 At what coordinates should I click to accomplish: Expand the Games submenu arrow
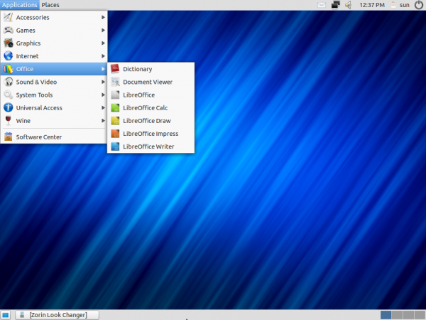[x=103, y=30]
